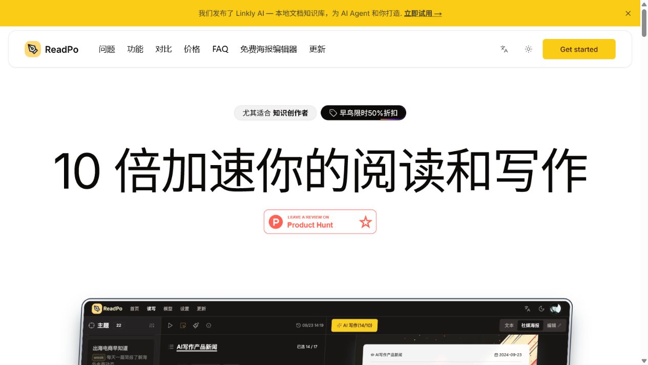Toggle the moon icon in app preview
The width and height of the screenshot is (648, 365).
541,309
